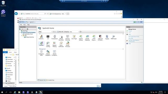The height and width of the screenshot is (94, 168).
Task: Click the Show All filter button
Action: (60, 32)
